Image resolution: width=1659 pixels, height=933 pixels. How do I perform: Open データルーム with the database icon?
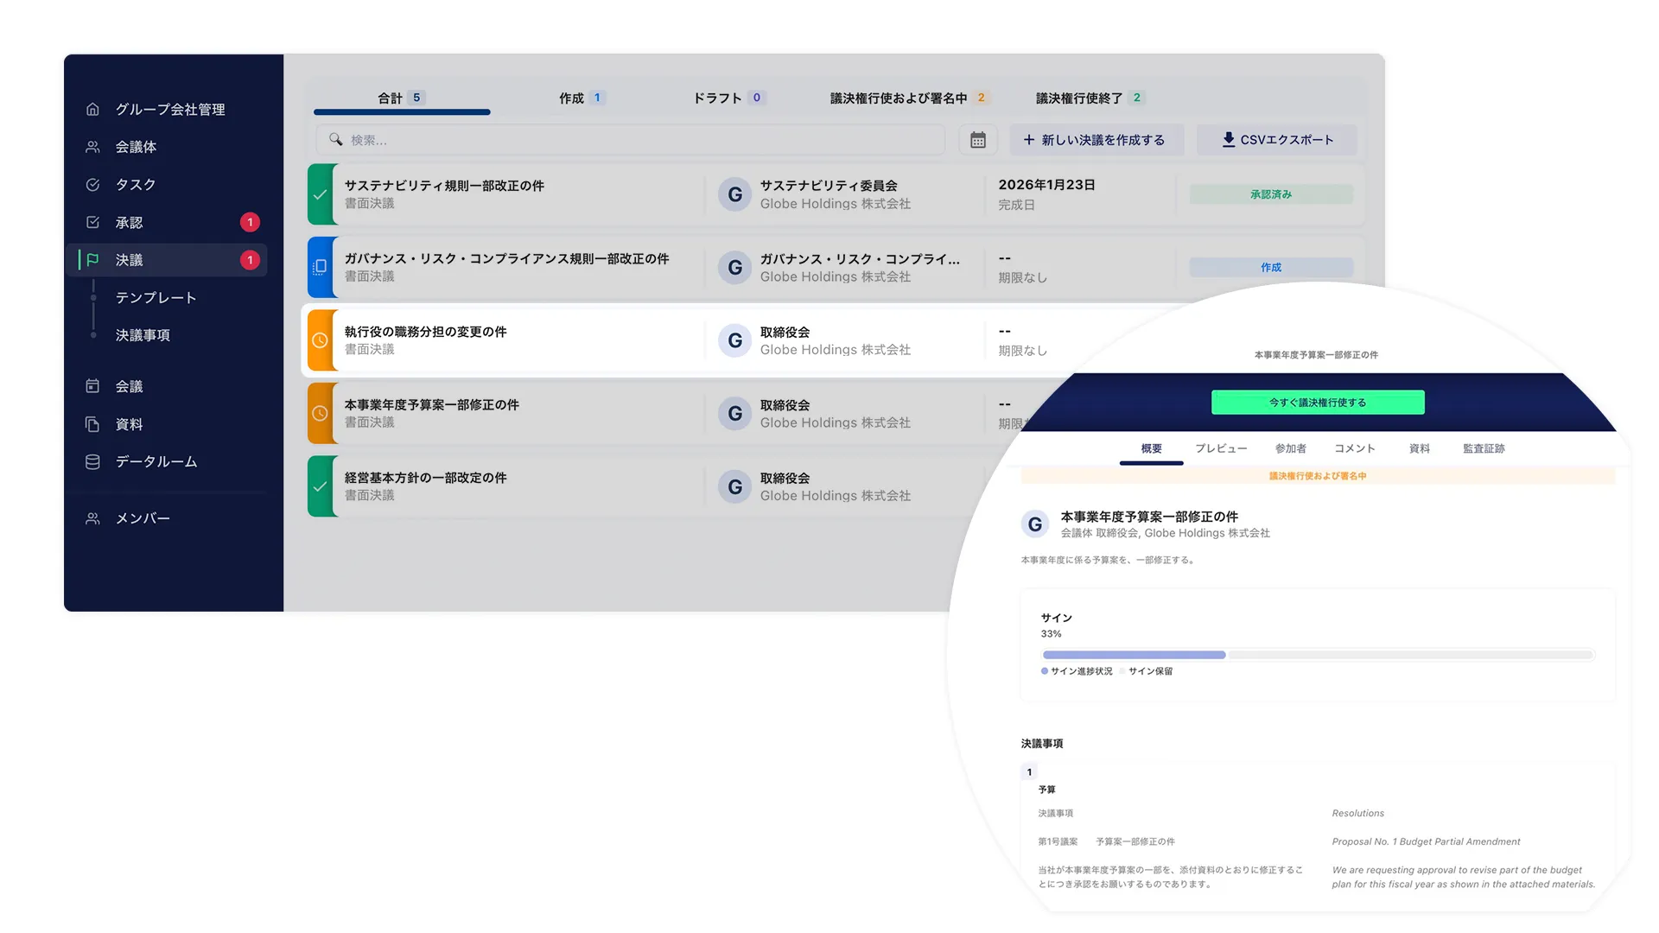(92, 461)
